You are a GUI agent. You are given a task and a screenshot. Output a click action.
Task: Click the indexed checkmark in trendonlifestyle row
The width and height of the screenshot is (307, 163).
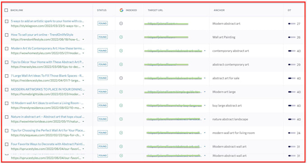pyautogui.click(x=121, y=37)
